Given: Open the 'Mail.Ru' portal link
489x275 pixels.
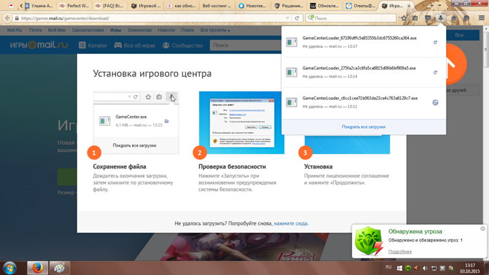Looking at the screenshot, I should [x=14, y=30].
